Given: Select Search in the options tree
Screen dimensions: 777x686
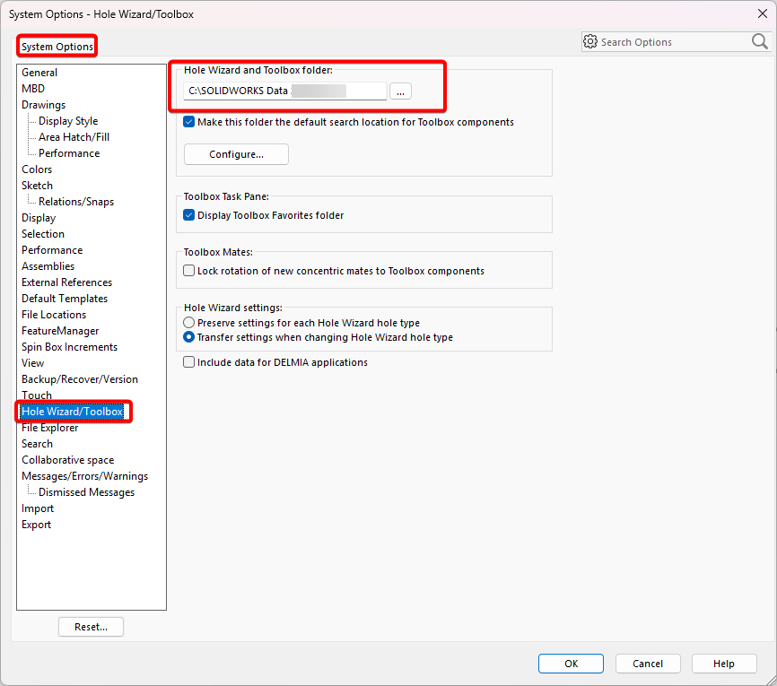Looking at the screenshot, I should point(37,444).
